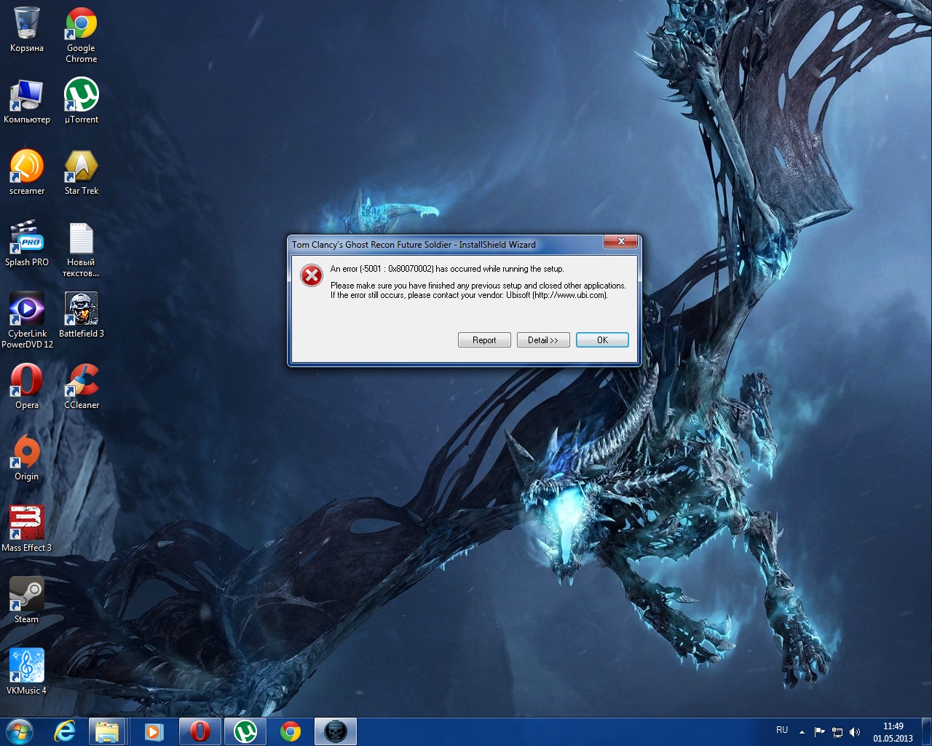Select the Mass Effect 3 desktop shortcut
The width and height of the screenshot is (932, 746).
click(27, 530)
